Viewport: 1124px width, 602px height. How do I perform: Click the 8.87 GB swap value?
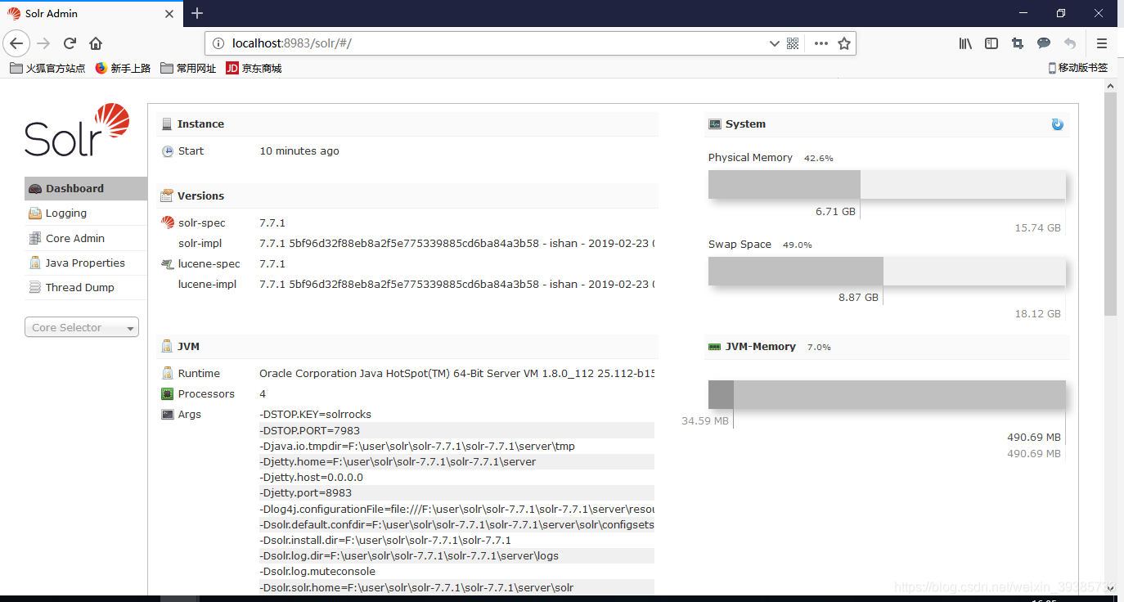point(858,298)
